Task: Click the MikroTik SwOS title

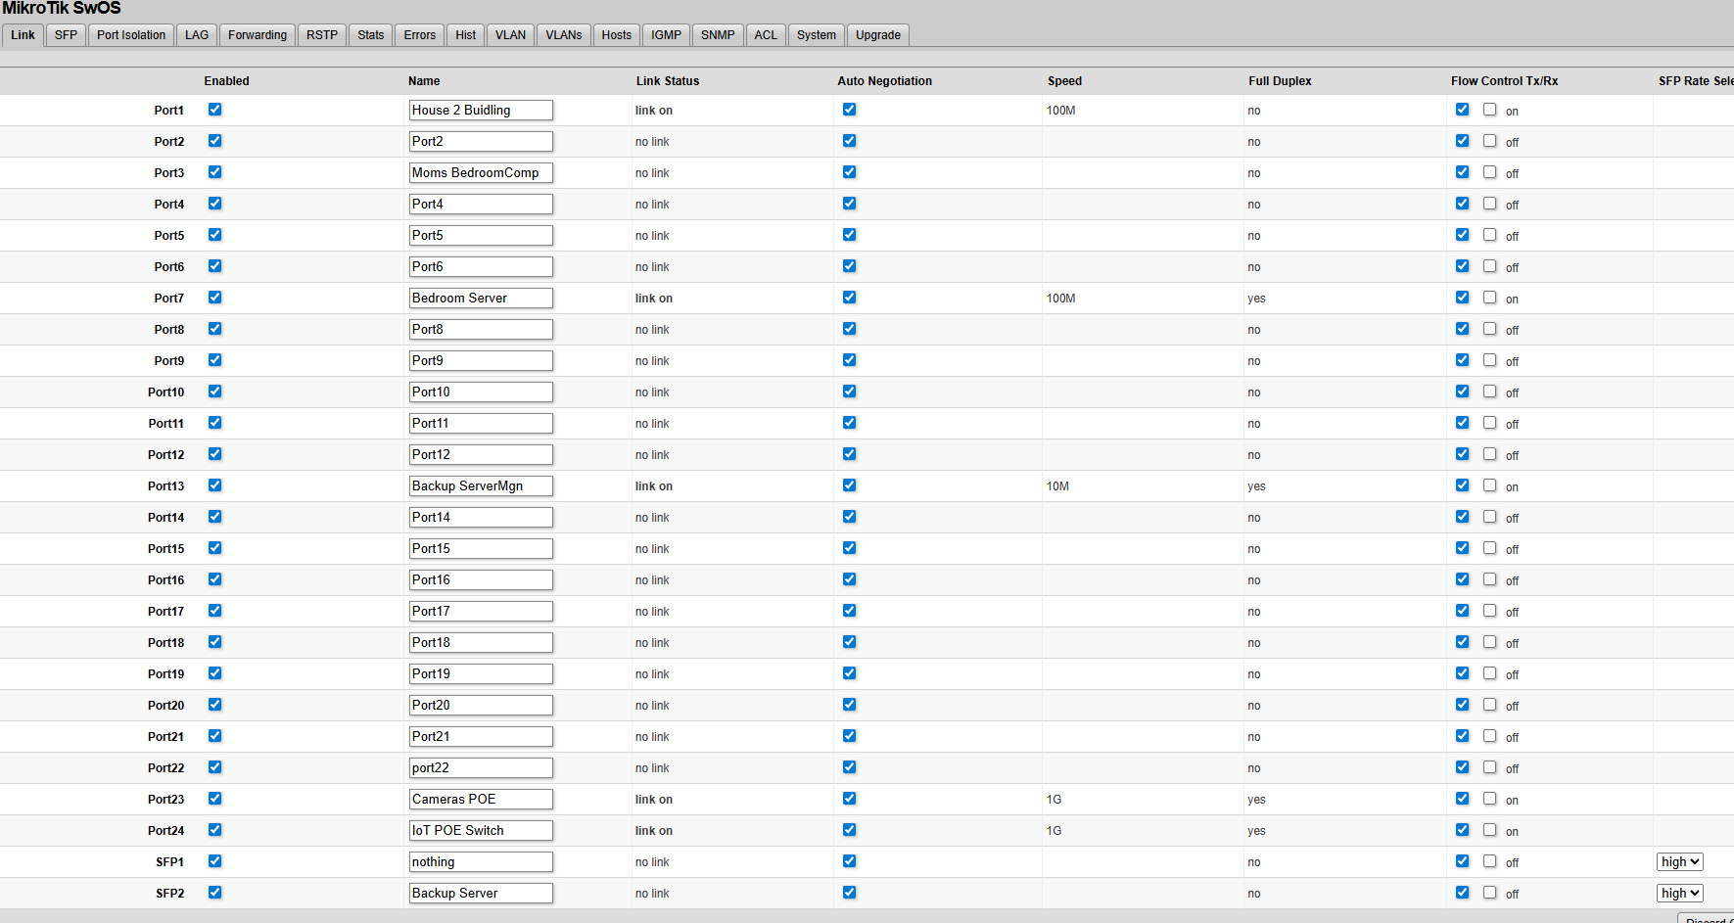Action: tap(62, 9)
